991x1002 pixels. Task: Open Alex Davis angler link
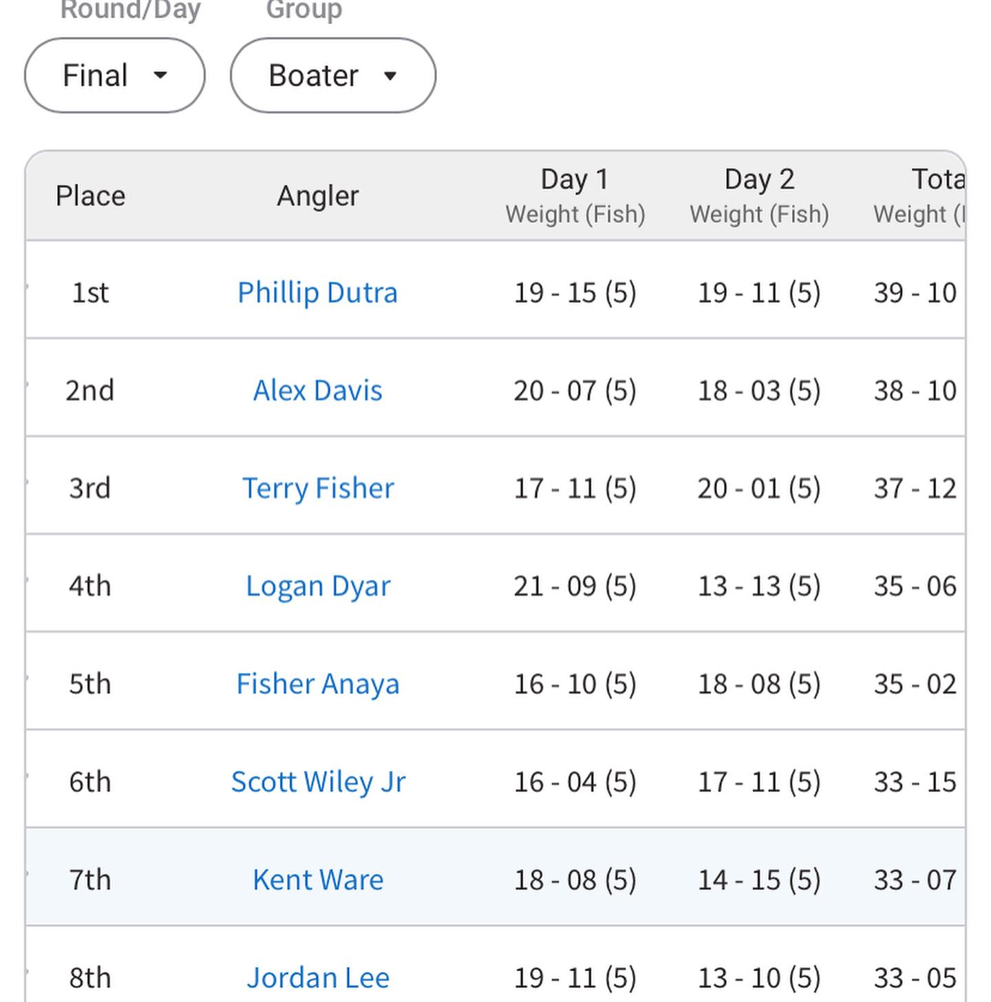317,390
